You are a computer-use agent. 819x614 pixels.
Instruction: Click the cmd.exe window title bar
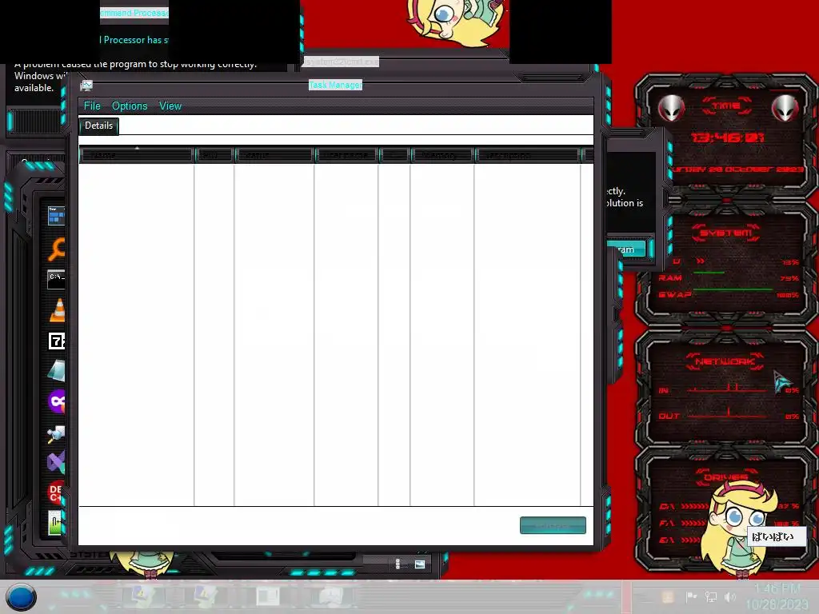341,62
